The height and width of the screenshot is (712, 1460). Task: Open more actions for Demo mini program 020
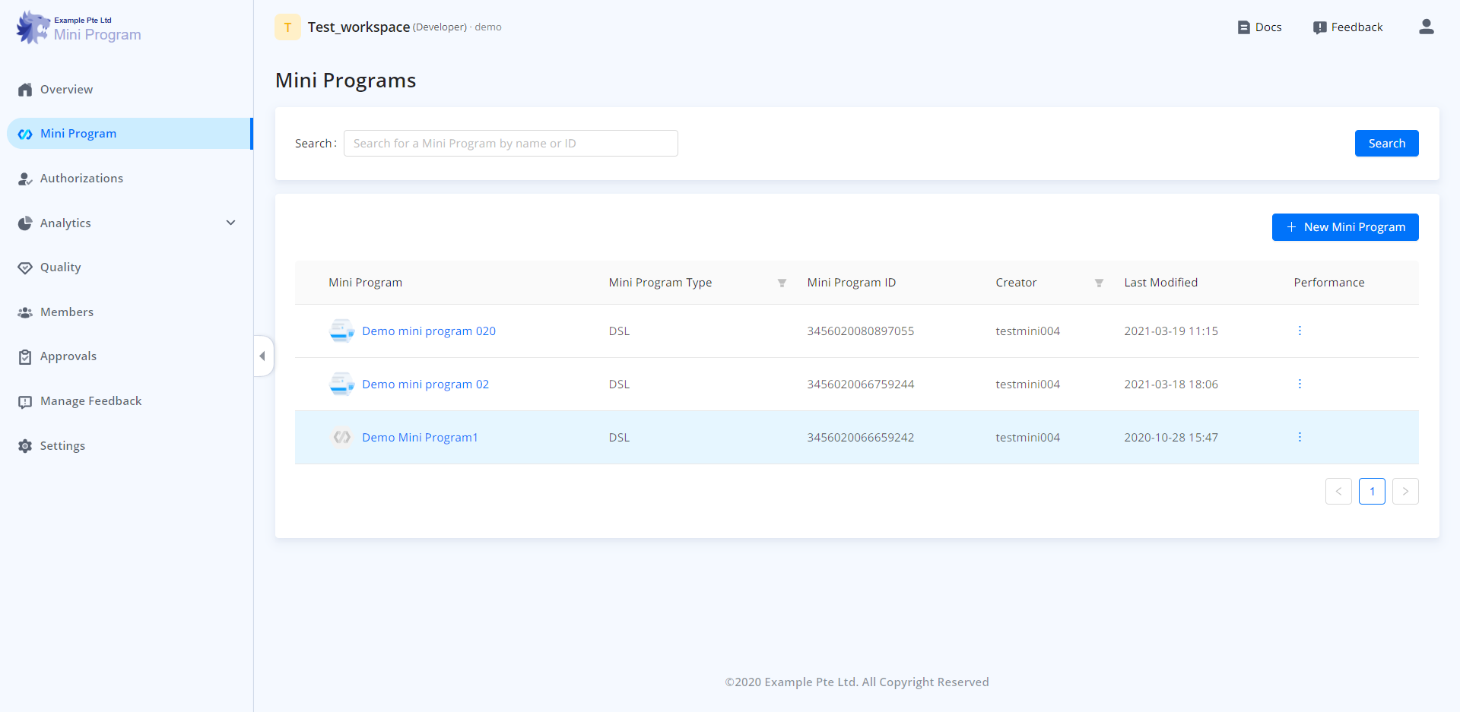1300,331
